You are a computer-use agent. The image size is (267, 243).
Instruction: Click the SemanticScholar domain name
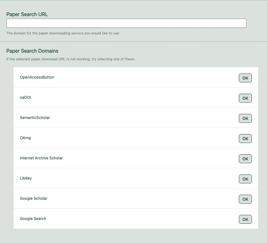[x=35, y=118]
